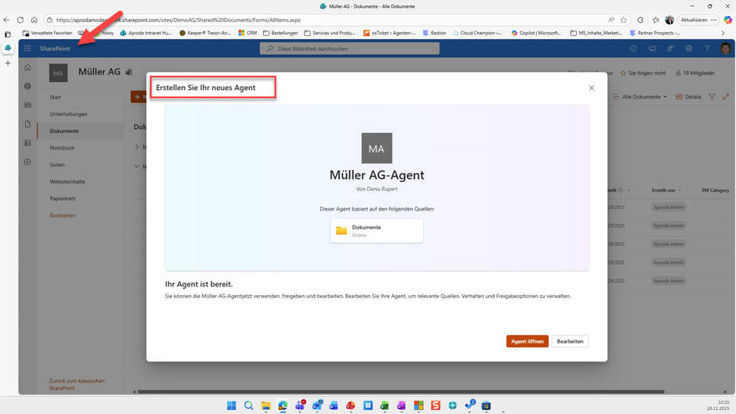Screen dimensions: 736x414
Task: Go to SharePoint home via house icon
Action: [27, 67]
